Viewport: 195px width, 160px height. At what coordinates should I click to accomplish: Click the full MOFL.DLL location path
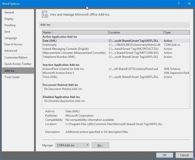pos(114,124)
